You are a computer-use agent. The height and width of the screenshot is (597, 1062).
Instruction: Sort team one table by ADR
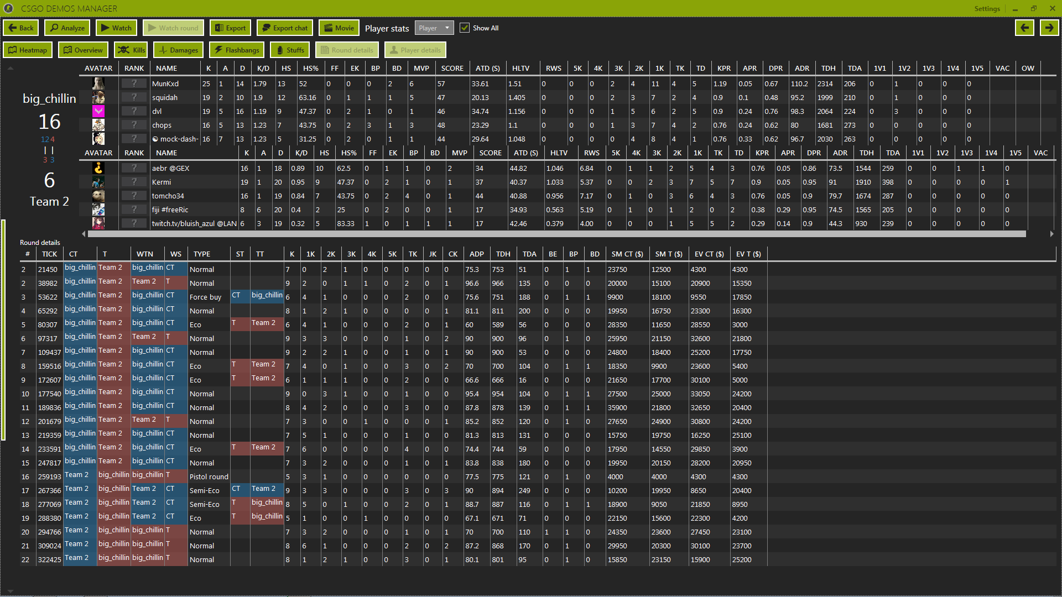[802, 68]
